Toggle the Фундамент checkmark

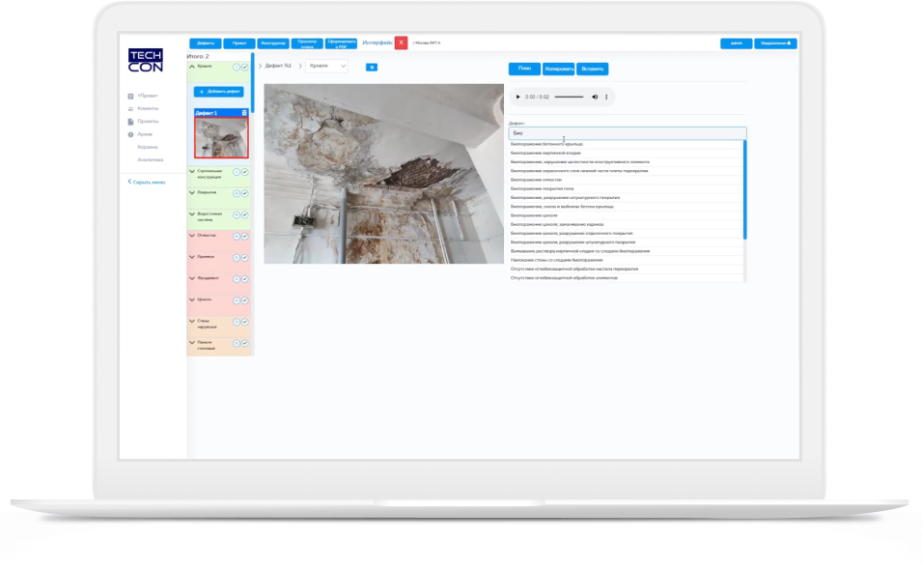tap(244, 279)
